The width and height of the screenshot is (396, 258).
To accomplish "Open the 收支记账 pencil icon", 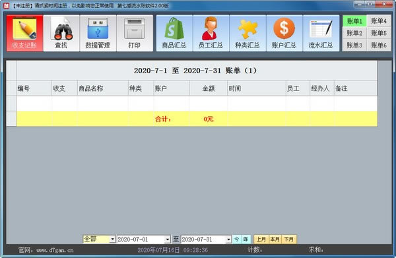I will coord(24,29).
